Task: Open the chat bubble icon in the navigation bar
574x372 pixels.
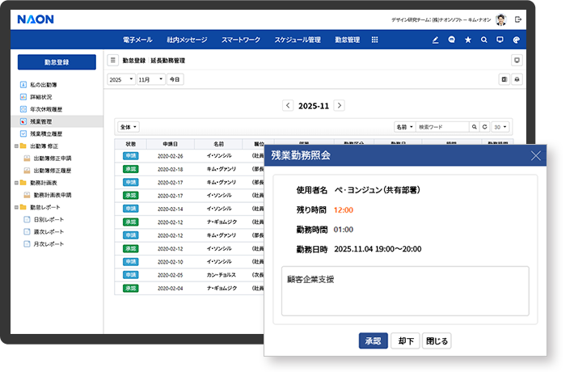Action: (452, 40)
